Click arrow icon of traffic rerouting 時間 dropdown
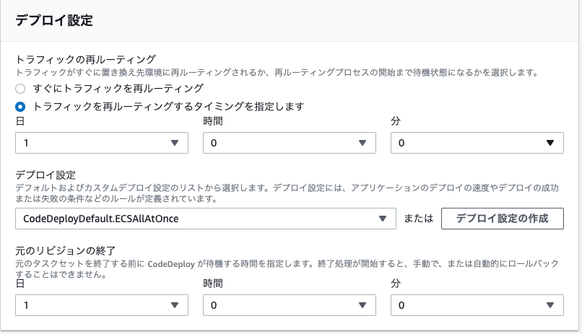Screen dimensions: 582x334 pos(362,144)
